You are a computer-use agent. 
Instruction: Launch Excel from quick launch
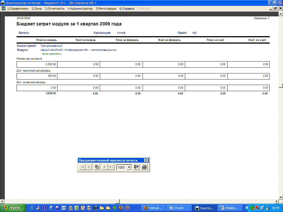coord(77,208)
